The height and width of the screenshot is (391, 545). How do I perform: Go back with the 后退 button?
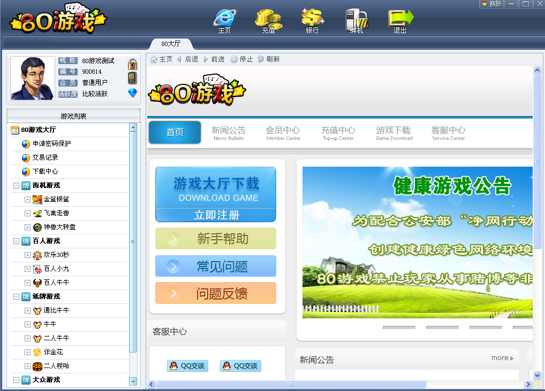(x=188, y=59)
